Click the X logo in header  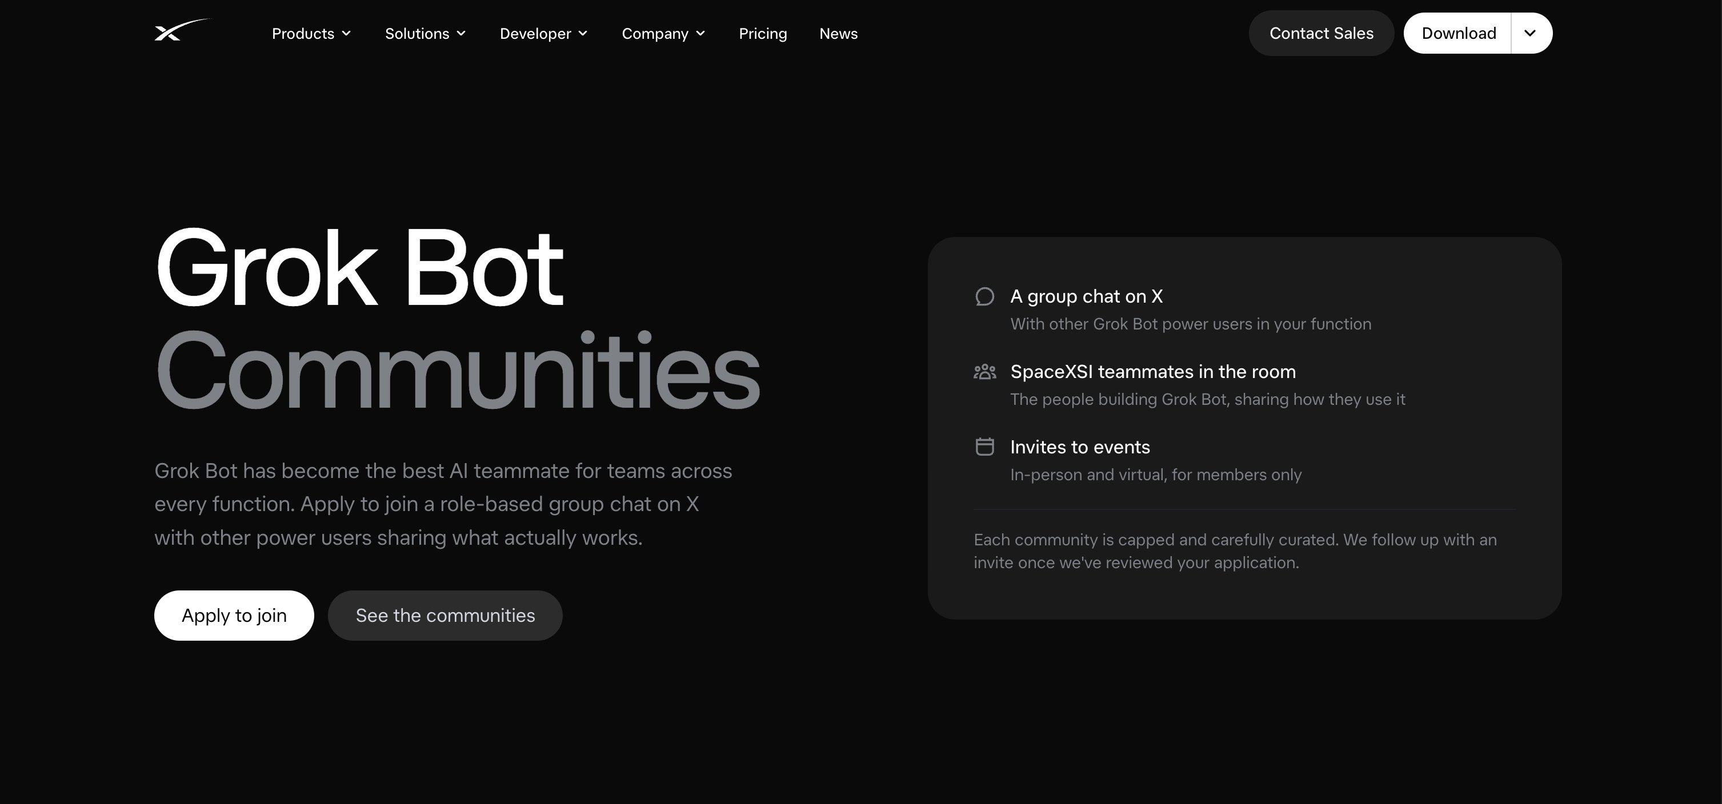tap(182, 31)
